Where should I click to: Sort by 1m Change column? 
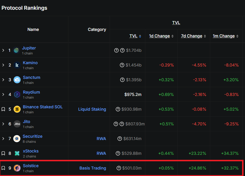point(226,36)
